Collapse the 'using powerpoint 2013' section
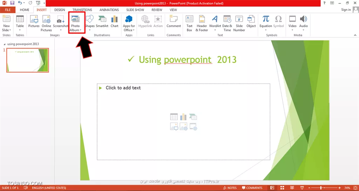 5,44
